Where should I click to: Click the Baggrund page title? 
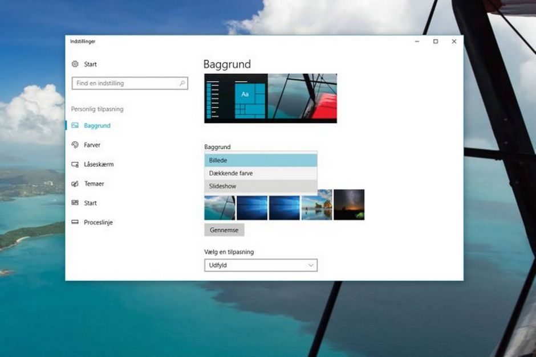pyautogui.click(x=227, y=64)
